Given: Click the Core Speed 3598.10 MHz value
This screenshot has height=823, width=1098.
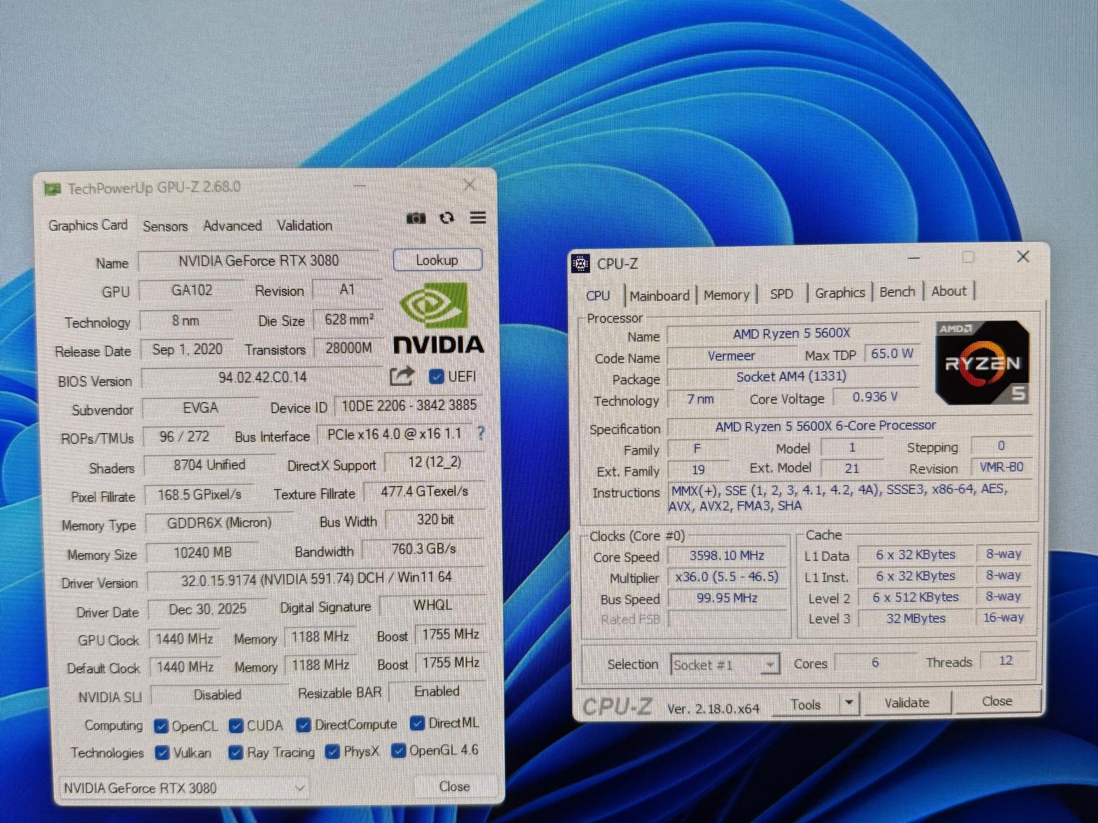Looking at the screenshot, I should 727,555.
